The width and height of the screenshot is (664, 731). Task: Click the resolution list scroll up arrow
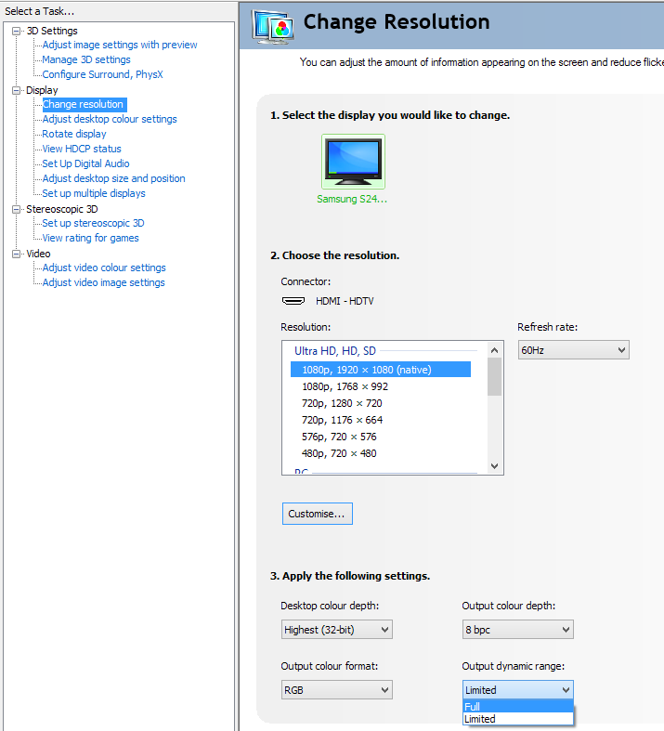pos(494,350)
